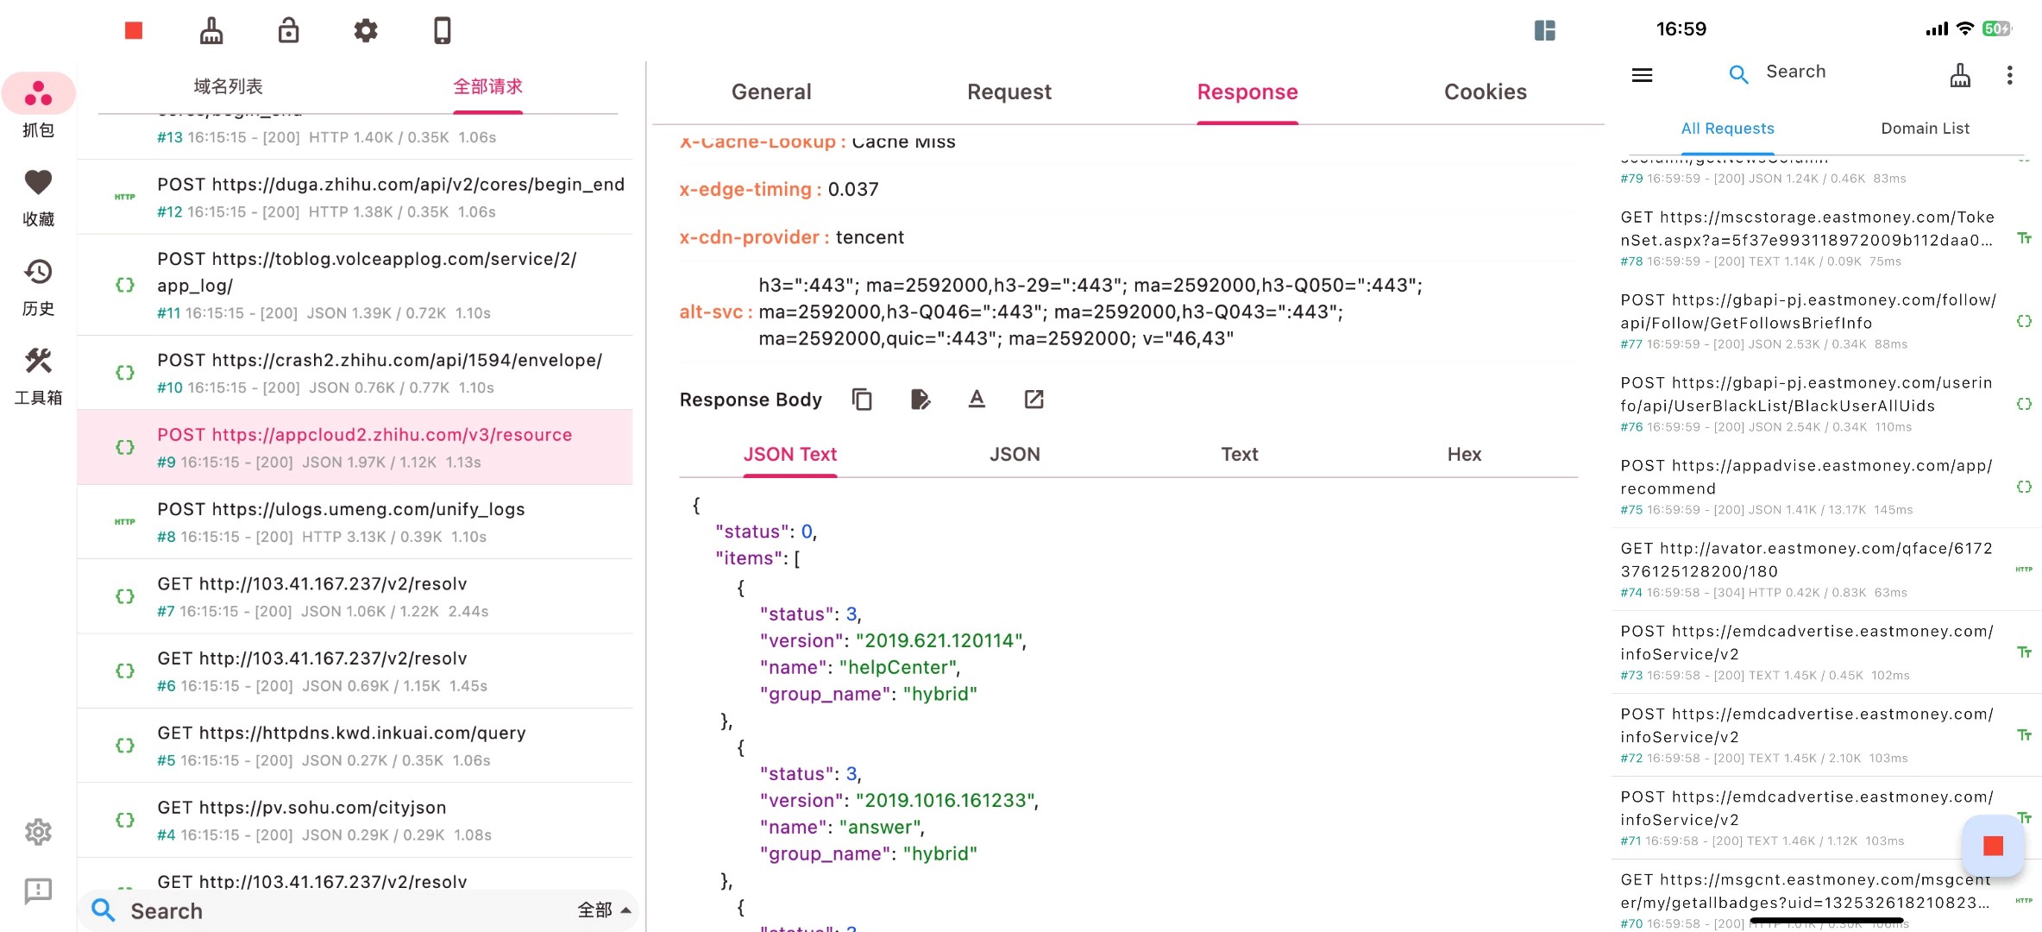Tap the floating red stop button
The height and width of the screenshot is (932, 2042).
1993,846
